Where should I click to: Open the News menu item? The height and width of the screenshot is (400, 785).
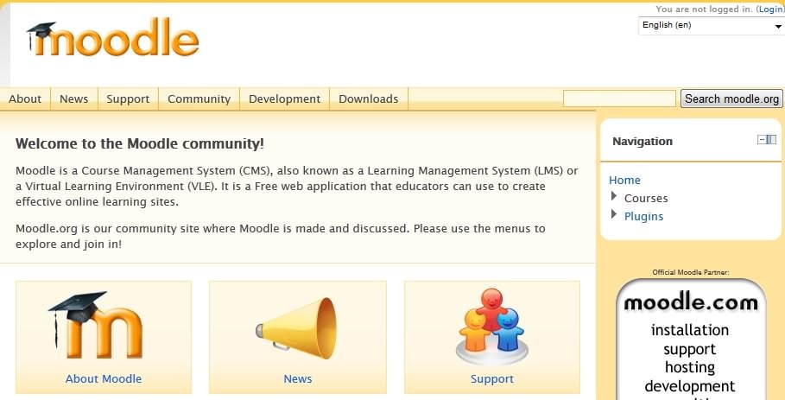tap(73, 99)
